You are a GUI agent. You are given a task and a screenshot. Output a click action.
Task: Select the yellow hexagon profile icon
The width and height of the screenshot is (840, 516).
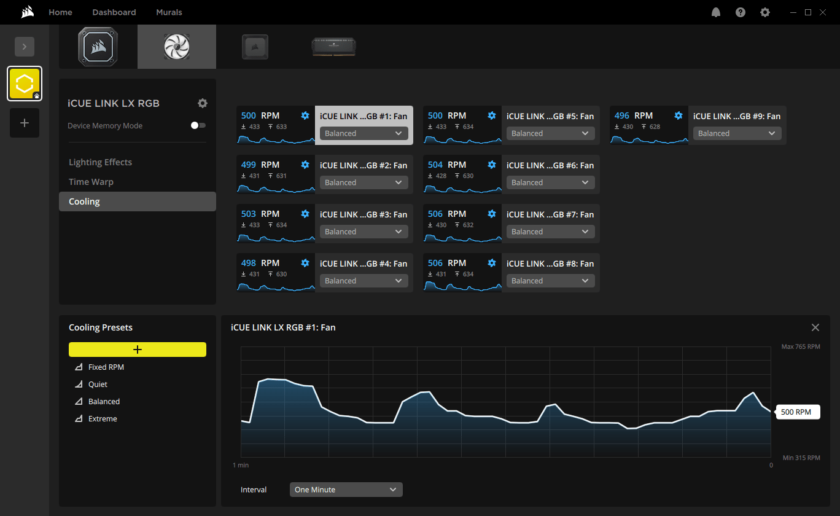click(25, 84)
